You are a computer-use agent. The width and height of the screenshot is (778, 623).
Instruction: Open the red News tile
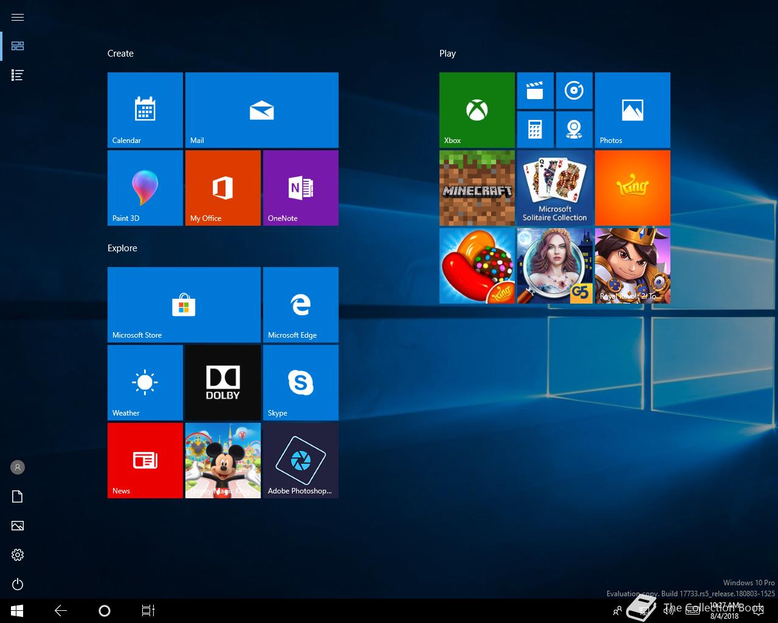click(145, 461)
